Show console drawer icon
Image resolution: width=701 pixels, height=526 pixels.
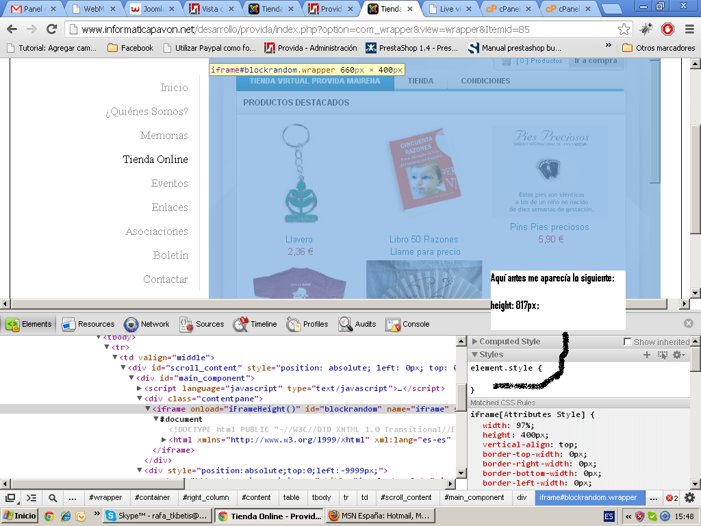tap(31, 498)
